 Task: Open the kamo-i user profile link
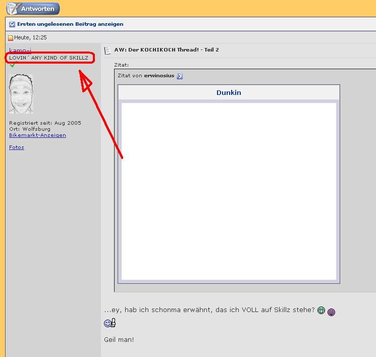click(20, 50)
